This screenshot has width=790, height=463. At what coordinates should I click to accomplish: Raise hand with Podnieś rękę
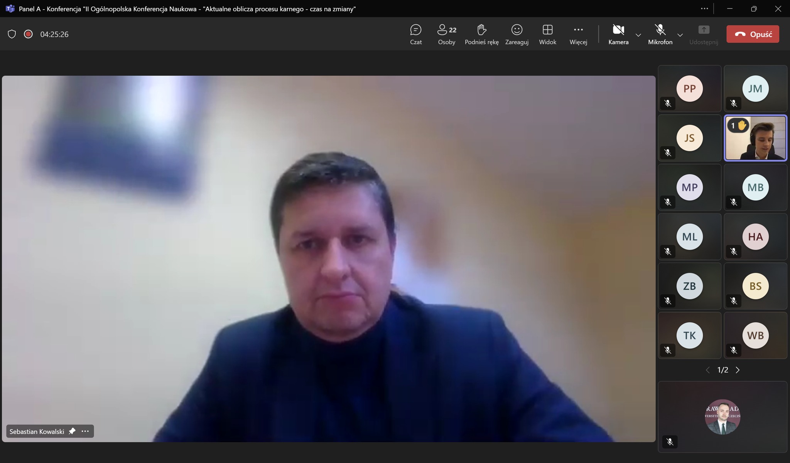click(481, 34)
